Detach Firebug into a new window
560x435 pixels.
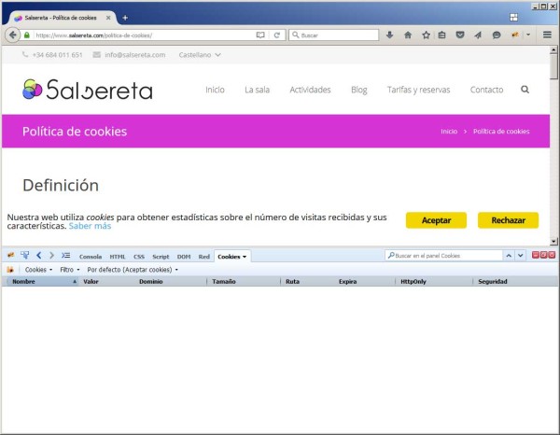543,255
